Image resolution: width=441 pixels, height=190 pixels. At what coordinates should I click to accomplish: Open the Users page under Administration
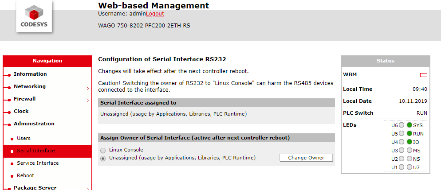click(24, 138)
